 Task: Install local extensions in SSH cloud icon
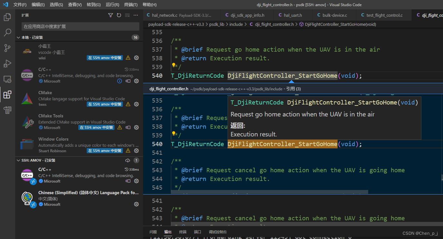128,160
